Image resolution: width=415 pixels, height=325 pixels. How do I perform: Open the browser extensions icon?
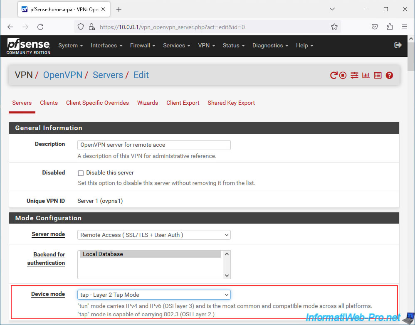390,27
